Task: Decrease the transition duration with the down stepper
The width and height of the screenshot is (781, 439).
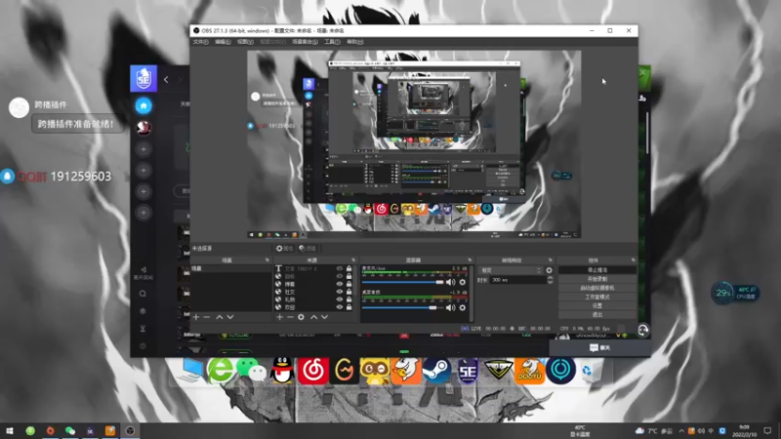Action: click(550, 283)
